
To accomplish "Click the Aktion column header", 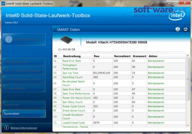I will coord(153,56).
